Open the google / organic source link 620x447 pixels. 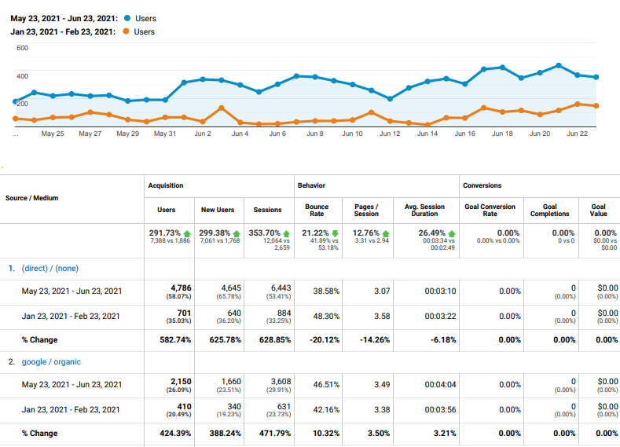pos(51,362)
